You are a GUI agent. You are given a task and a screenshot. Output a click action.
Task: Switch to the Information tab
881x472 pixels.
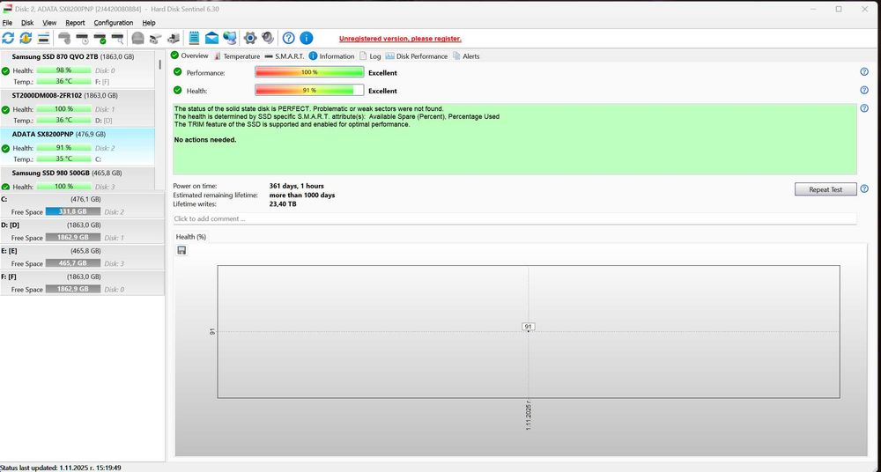[331, 56]
